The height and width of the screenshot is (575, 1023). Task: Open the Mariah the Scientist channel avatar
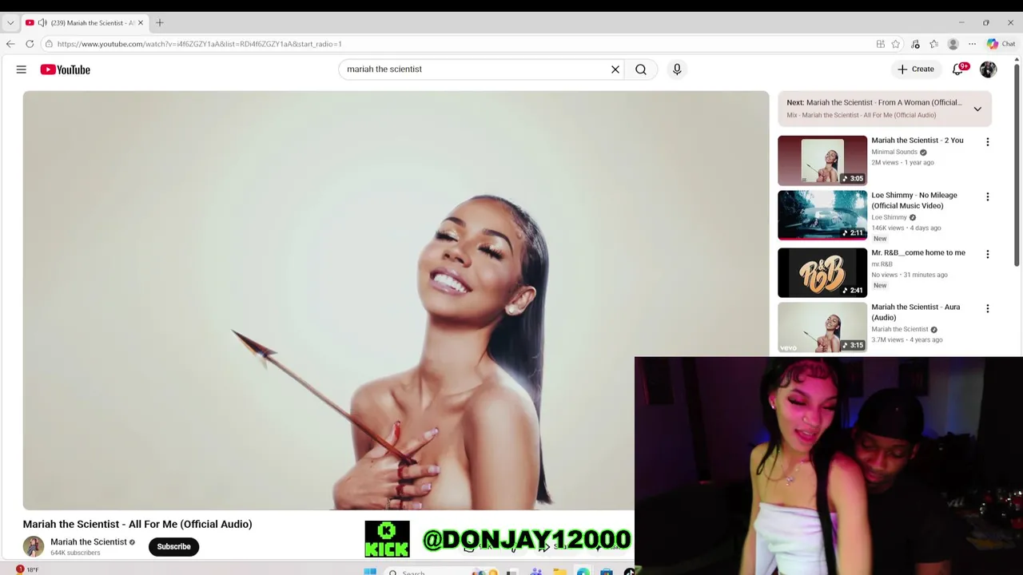(34, 546)
